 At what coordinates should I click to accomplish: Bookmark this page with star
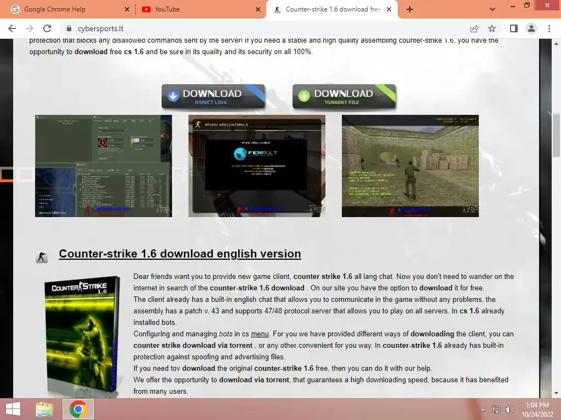point(492,28)
